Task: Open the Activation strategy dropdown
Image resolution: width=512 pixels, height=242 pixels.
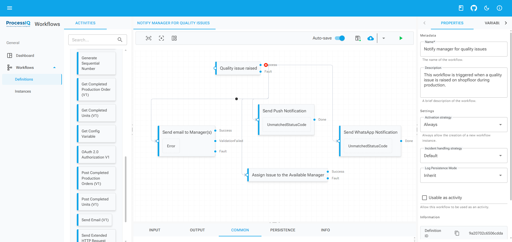Action: click(x=464, y=125)
